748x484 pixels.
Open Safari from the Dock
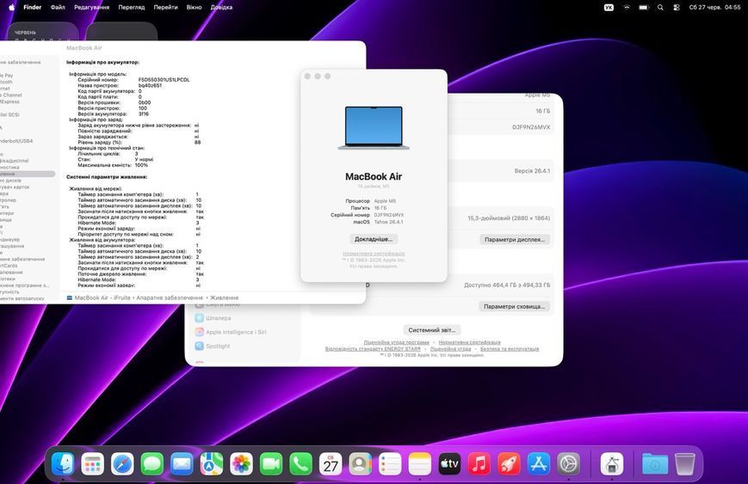122,463
